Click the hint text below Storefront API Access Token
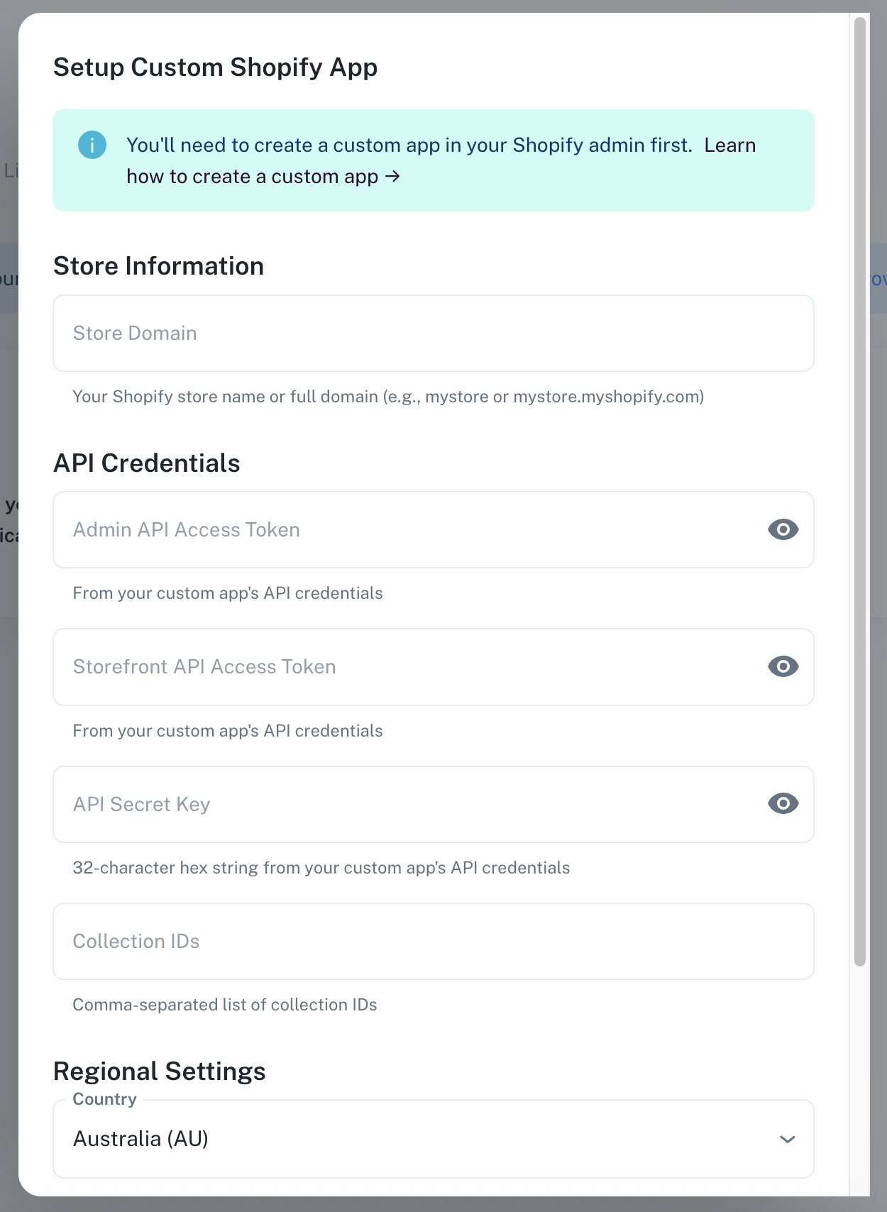 (228, 731)
